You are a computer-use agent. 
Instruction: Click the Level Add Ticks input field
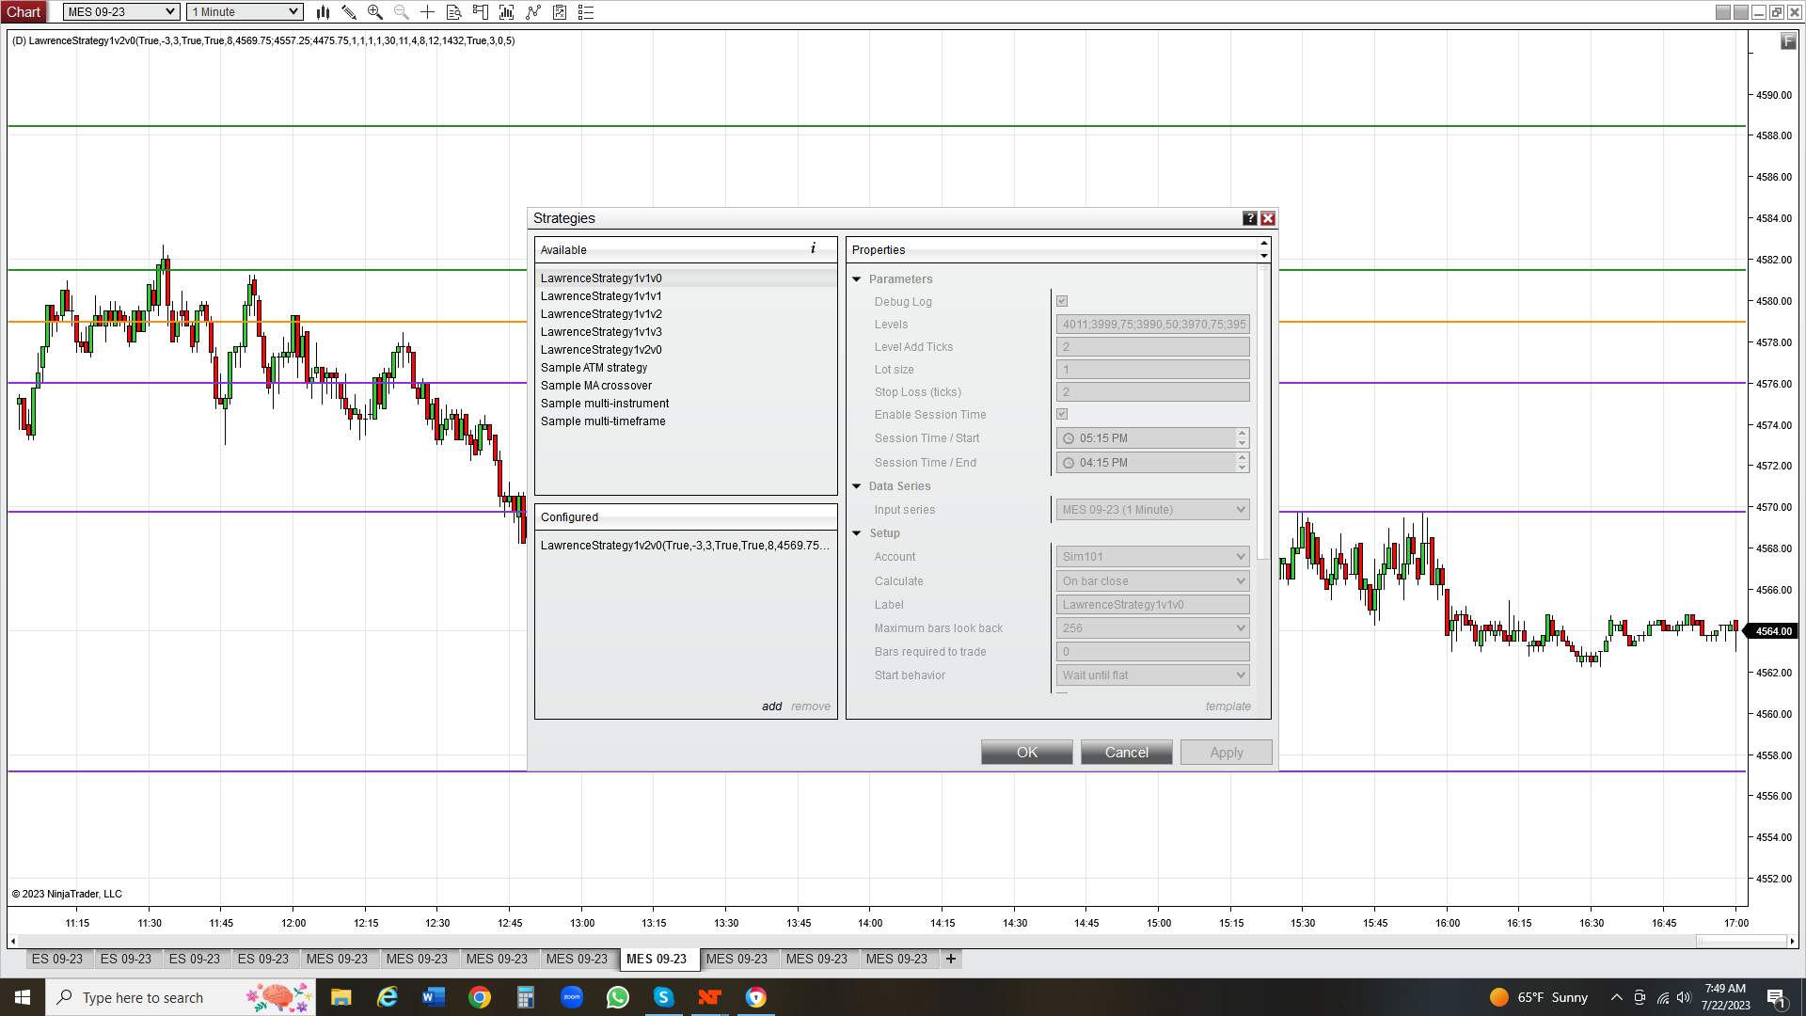pyautogui.click(x=1152, y=347)
